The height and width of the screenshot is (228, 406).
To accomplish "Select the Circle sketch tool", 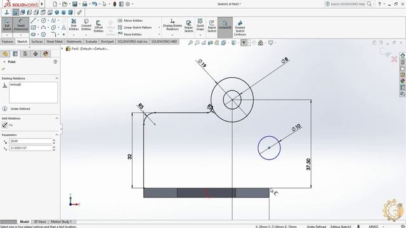I will coord(44,21).
